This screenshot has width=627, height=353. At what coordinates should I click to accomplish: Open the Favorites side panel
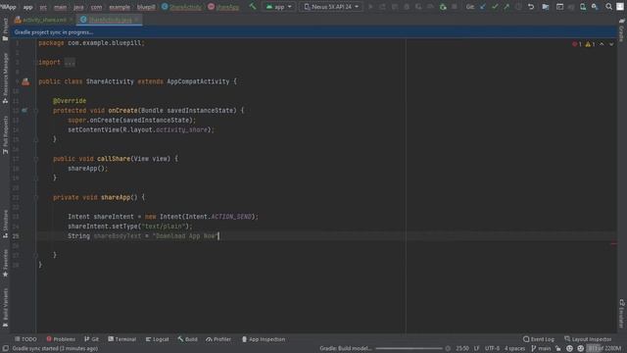click(5, 263)
